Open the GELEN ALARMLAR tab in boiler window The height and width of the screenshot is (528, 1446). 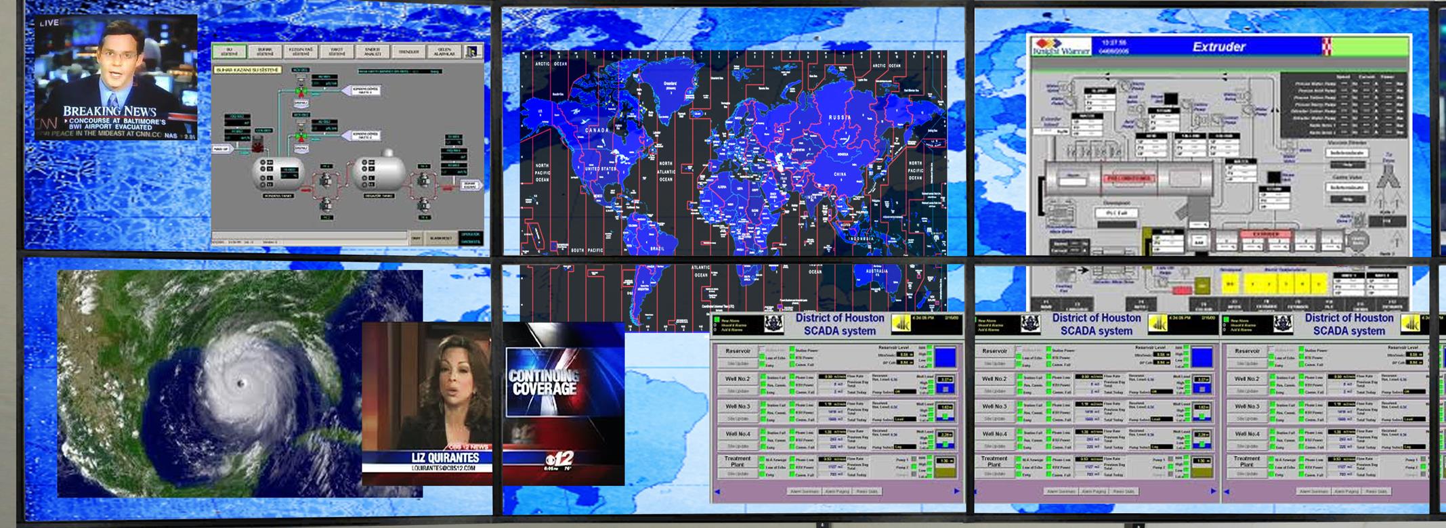coord(444,51)
